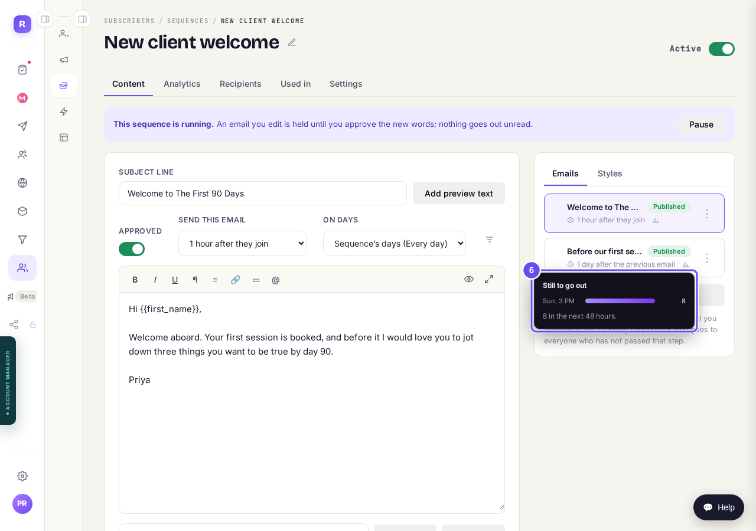
Task: Collapse the main sidebar panel toggle
Action: tap(45, 19)
